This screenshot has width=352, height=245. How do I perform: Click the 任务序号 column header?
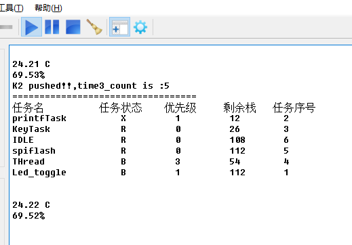[294, 108]
